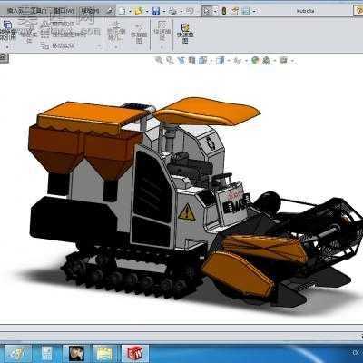This screenshot has height=363, width=363.
Task: Open the 帮助(H) menu
Action: [90, 11]
